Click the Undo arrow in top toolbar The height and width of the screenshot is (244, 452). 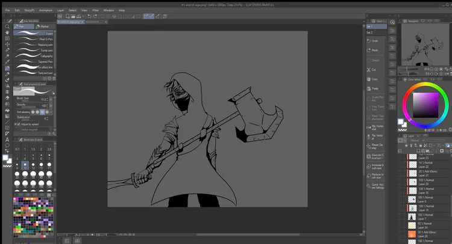(89, 16)
